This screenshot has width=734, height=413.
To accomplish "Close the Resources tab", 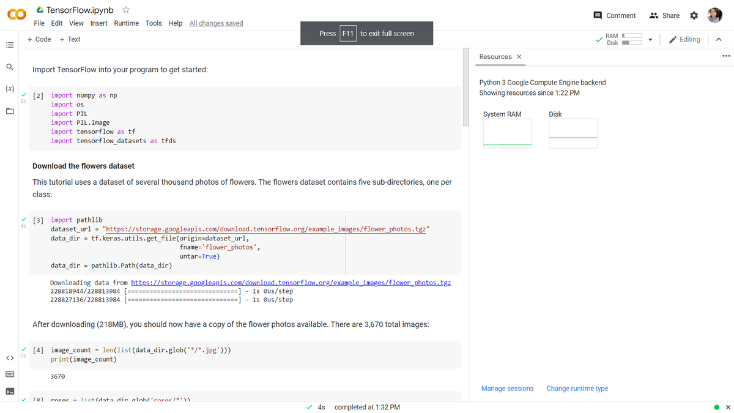I will (x=519, y=57).
